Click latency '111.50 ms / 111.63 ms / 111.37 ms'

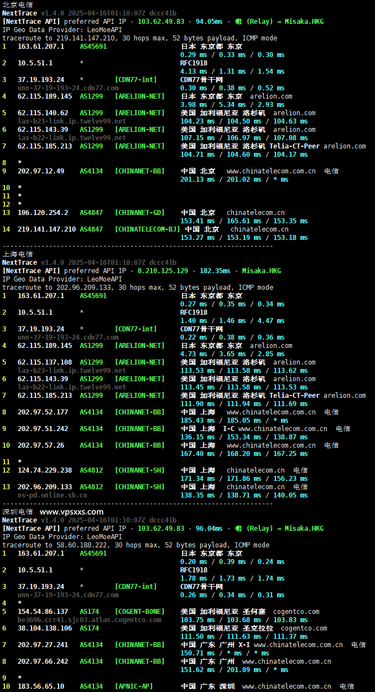pyautogui.click(x=244, y=637)
